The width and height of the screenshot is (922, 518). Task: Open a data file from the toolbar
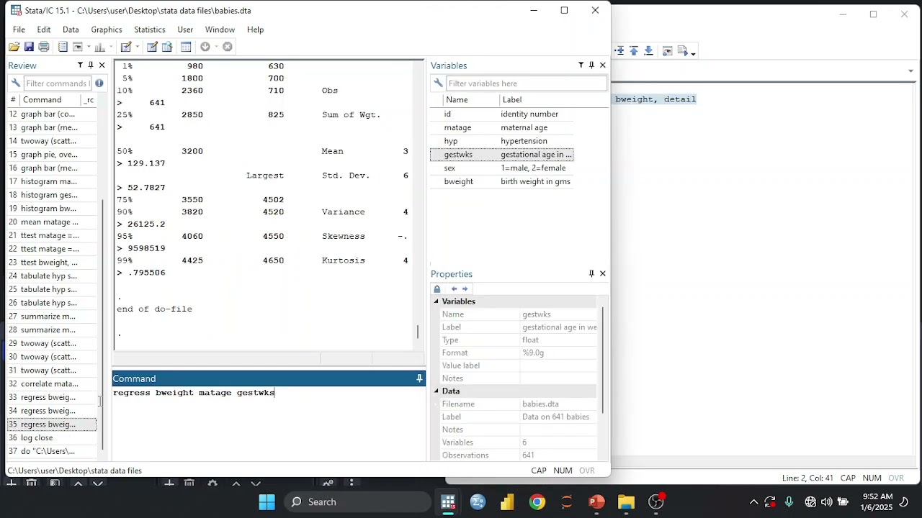click(x=14, y=47)
